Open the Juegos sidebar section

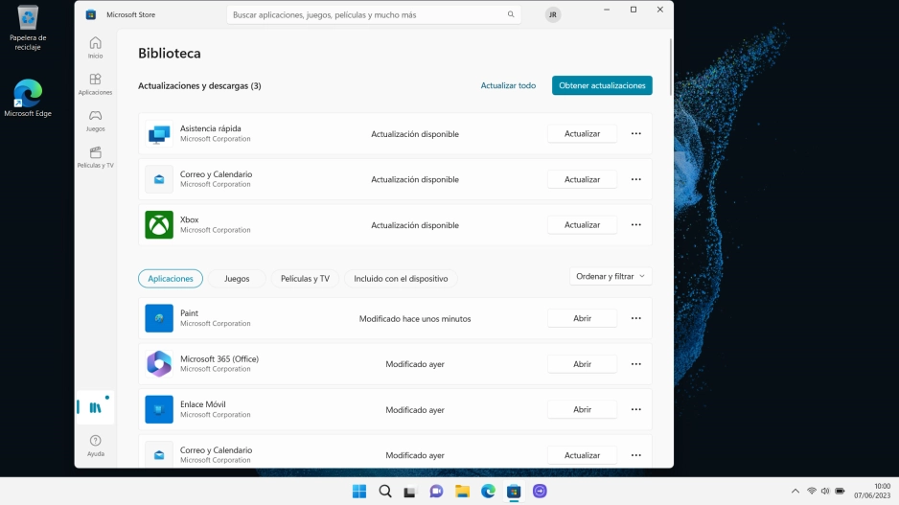click(x=95, y=121)
